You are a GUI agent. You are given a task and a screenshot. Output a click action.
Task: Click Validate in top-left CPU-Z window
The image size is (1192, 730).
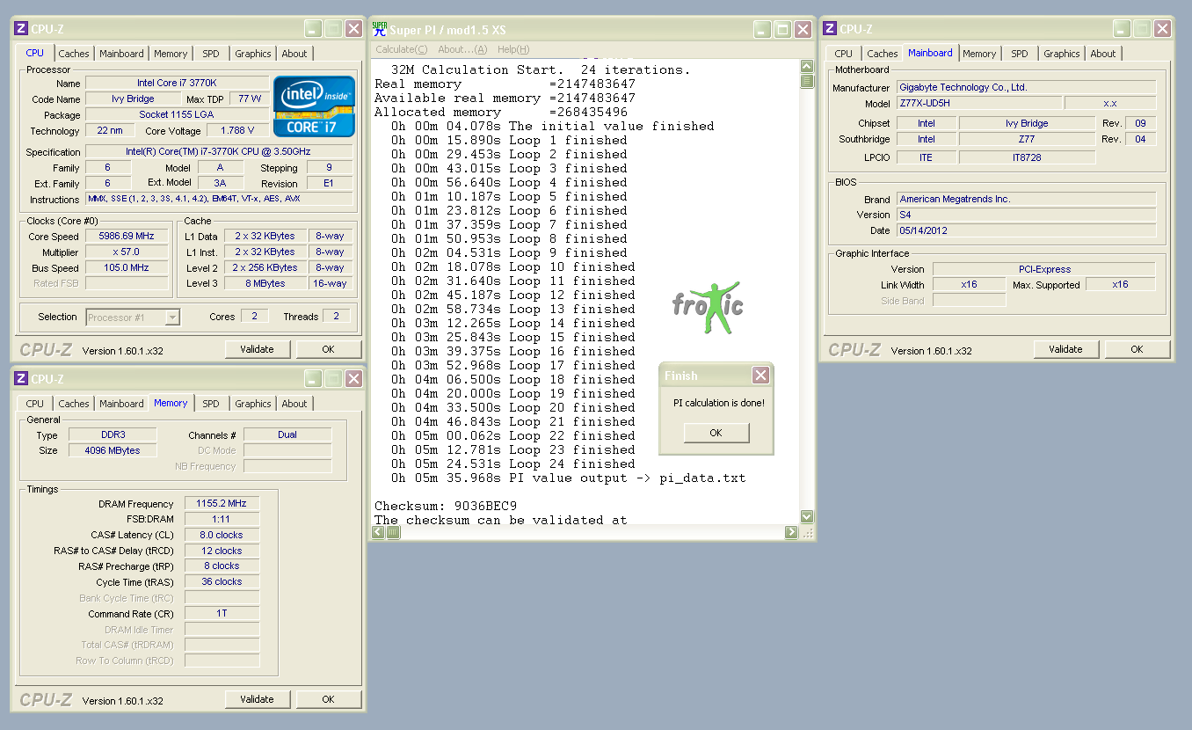point(257,349)
